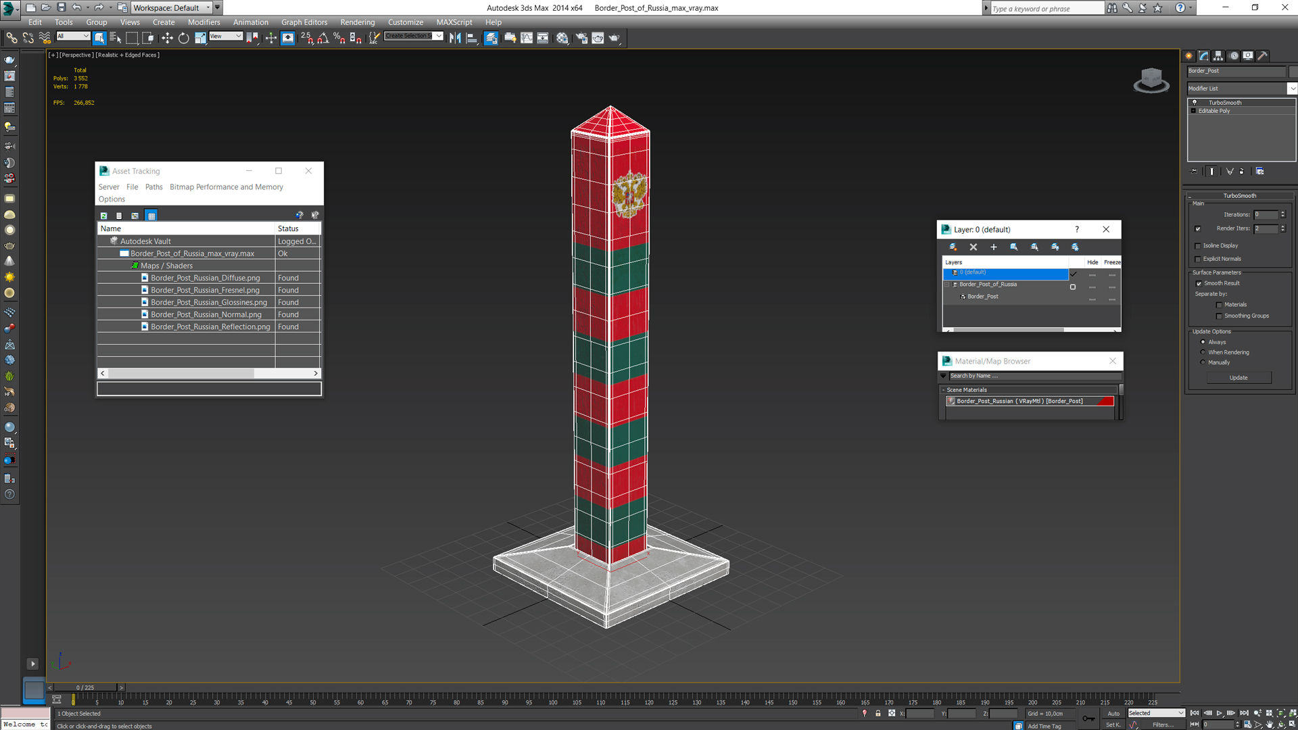The image size is (1298, 730).
Task: Toggle Selection Lock padlock icon
Action: pos(878,713)
